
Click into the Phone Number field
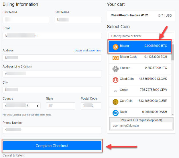tap(52, 130)
